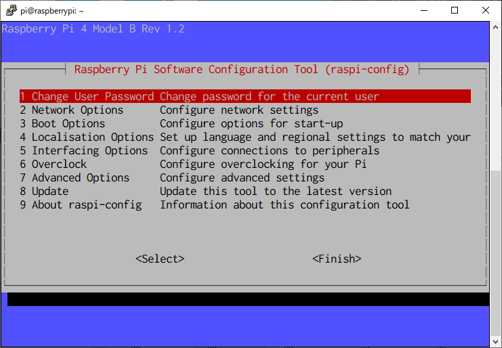Screen dimensions: 502x348
Task: Click the vertical scrollbar thumb
Action: (496, 253)
